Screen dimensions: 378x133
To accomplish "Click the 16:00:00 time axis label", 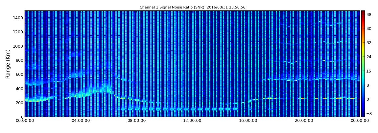I will pos(248,121).
